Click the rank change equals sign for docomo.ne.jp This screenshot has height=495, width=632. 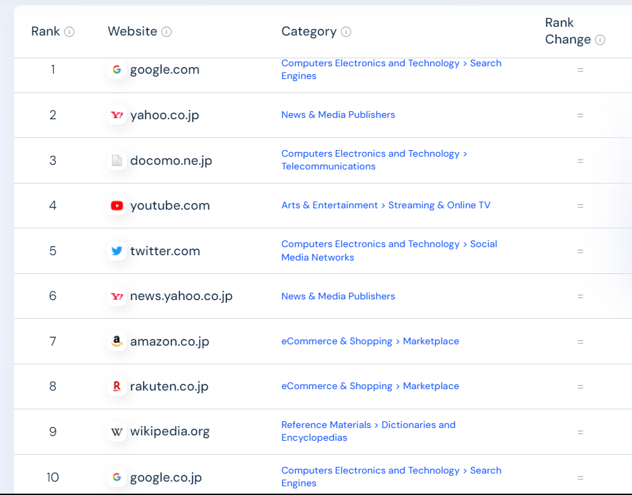[x=580, y=161]
